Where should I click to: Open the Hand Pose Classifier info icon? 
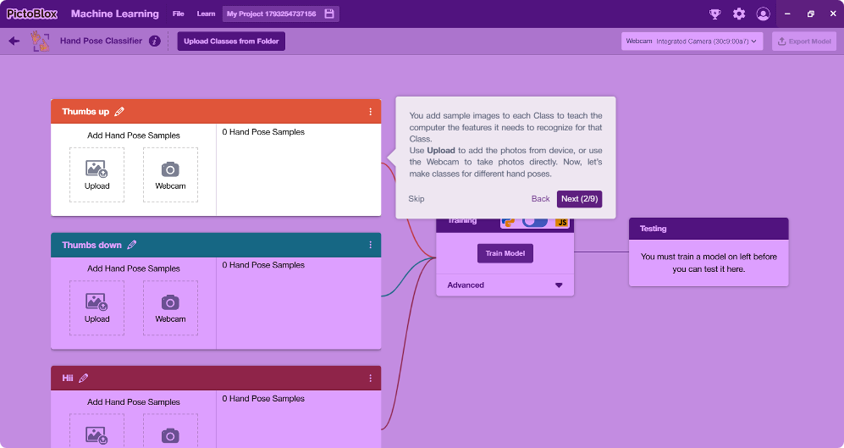coord(154,41)
